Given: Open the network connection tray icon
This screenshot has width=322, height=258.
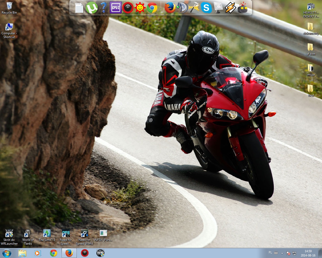Looking at the screenshot, I should (x=294, y=253).
